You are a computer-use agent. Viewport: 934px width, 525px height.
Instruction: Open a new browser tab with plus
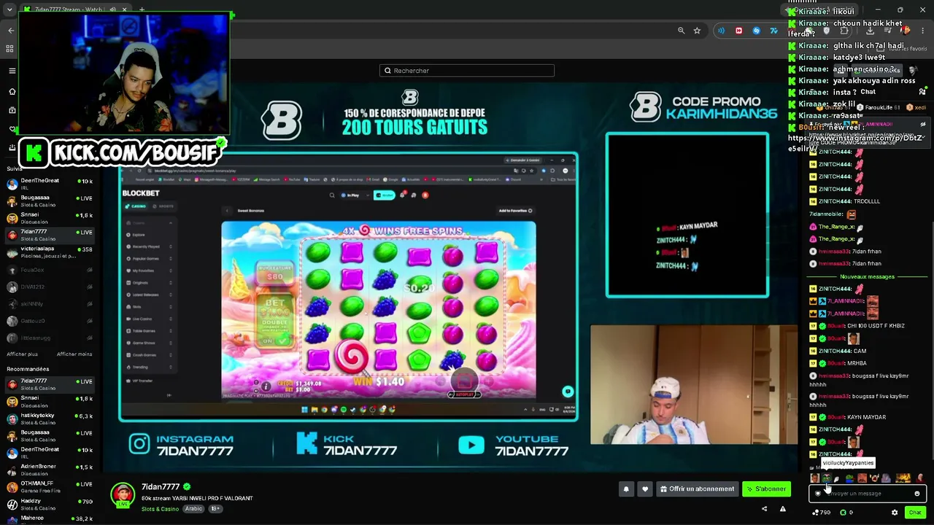(x=142, y=9)
